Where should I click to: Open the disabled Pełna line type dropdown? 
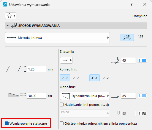click(85, 113)
